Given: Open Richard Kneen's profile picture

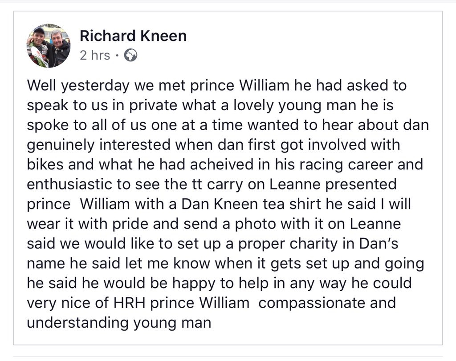Looking at the screenshot, I should coord(49,46).
